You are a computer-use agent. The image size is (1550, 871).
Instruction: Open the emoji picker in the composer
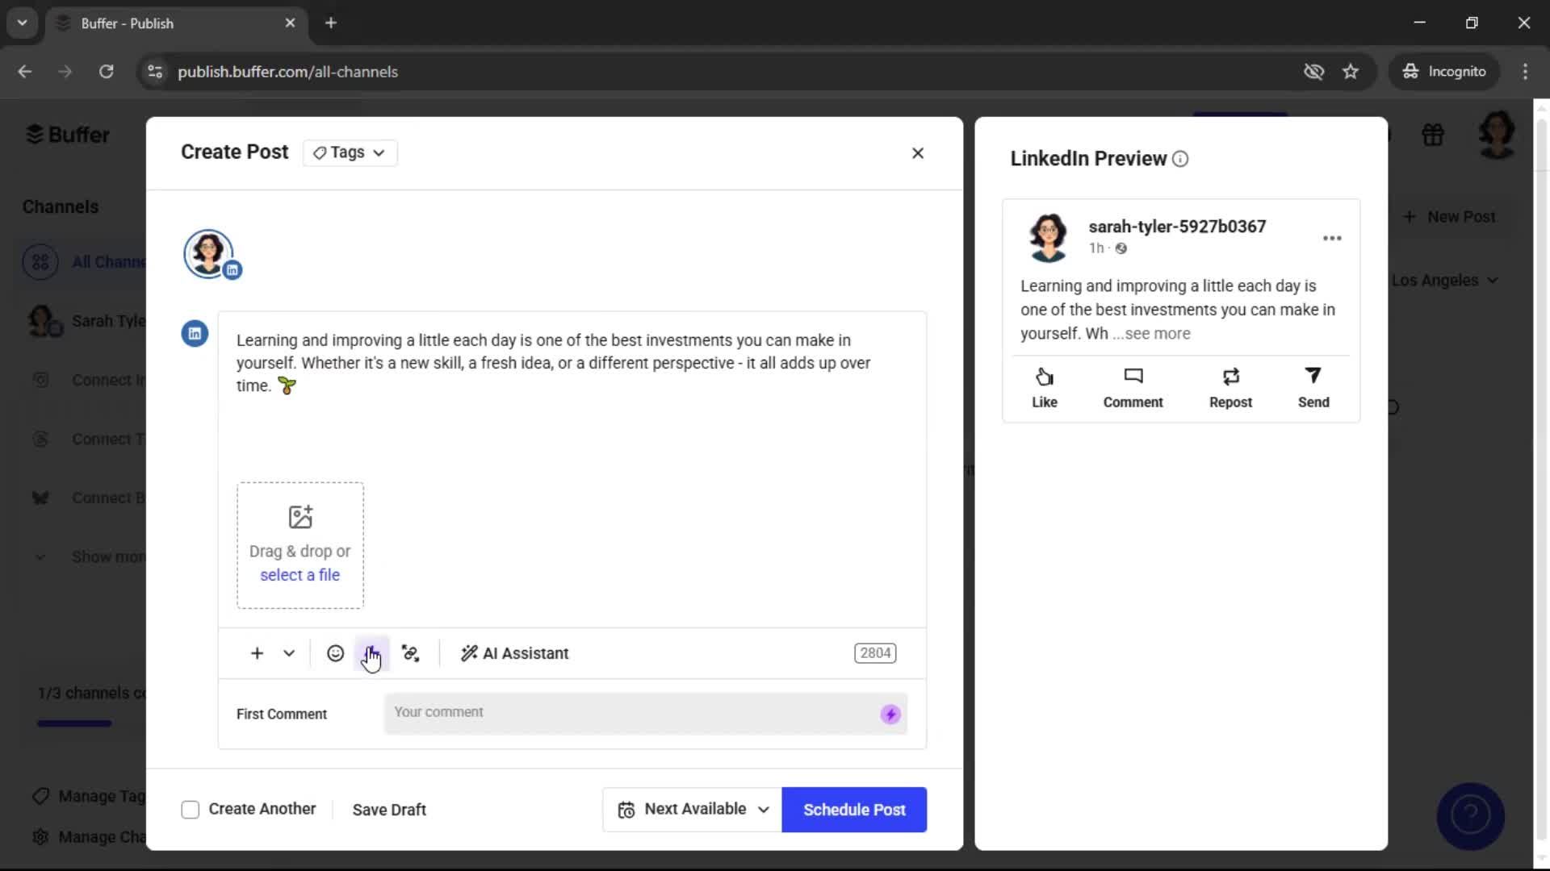click(336, 653)
